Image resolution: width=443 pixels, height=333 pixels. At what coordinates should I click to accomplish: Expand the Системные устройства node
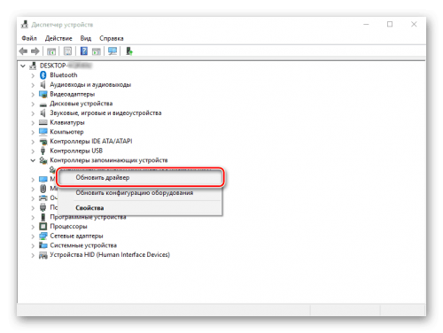[33, 245]
